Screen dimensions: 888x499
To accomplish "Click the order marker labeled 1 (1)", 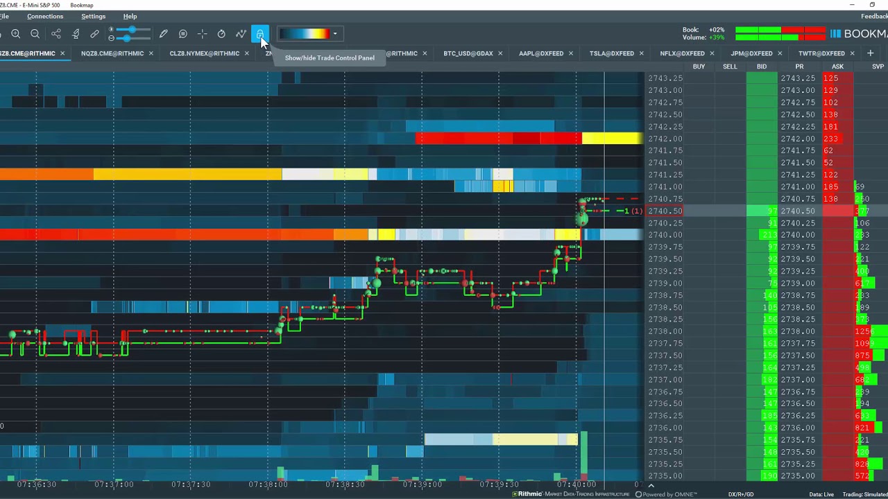I will [x=633, y=211].
